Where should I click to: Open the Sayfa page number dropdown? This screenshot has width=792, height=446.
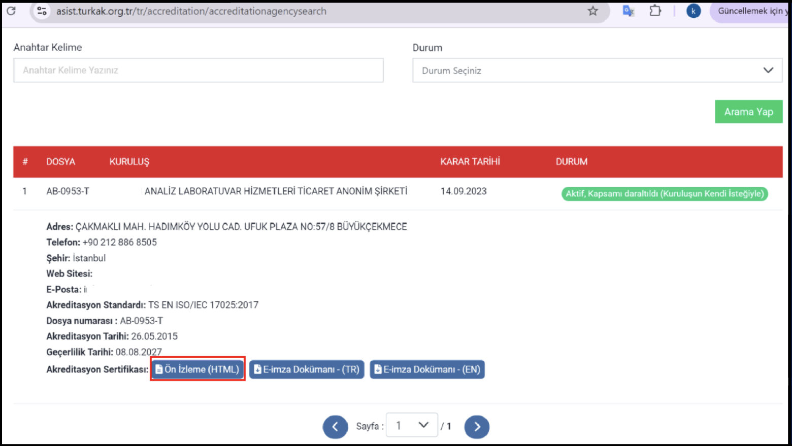click(x=412, y=425)
